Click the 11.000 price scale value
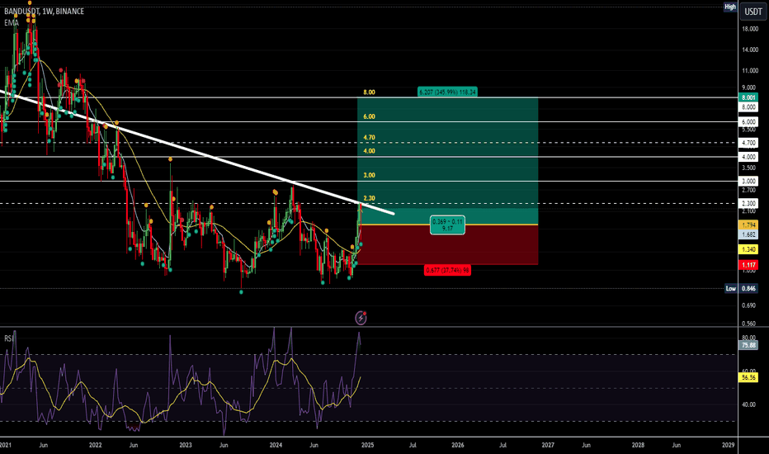 [750, 71]
